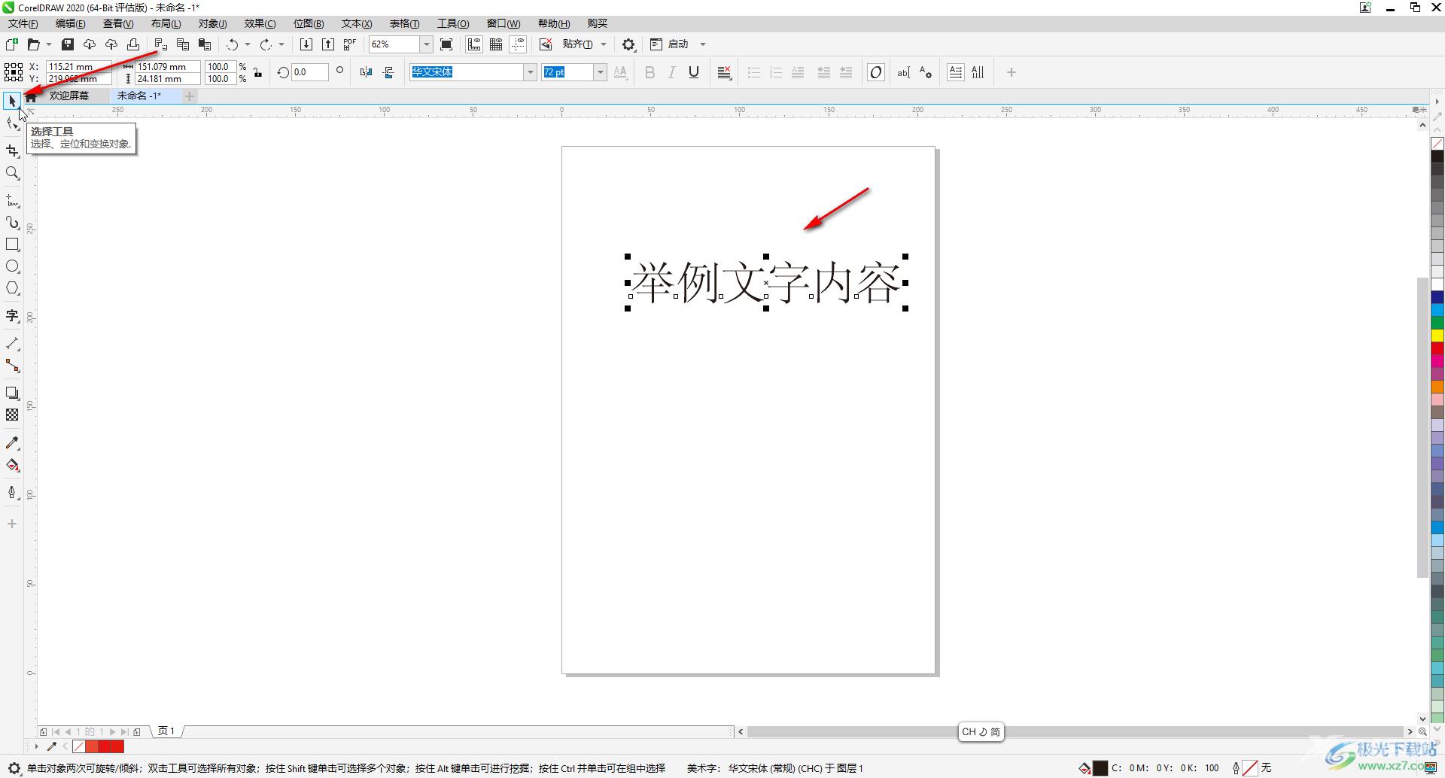
Task: Select the Transparency checkerboard tool
Action: click(x=12, y=415)
